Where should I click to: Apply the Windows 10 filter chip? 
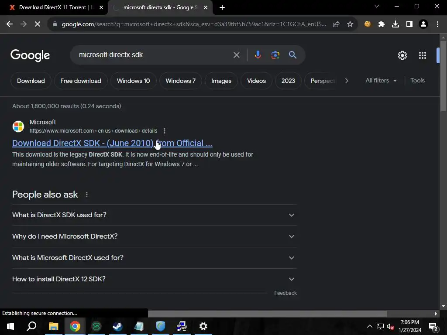(134, 81)
